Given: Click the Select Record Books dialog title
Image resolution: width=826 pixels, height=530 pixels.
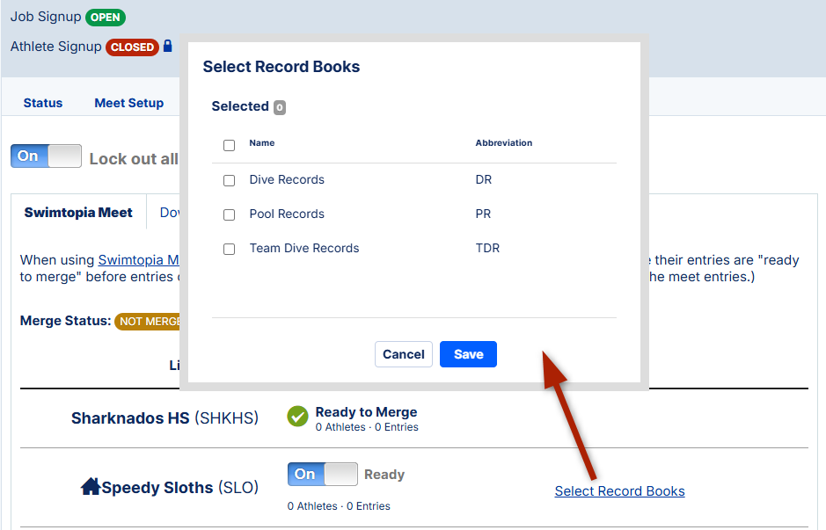Looking at the screenshot, I should [x=281, y=67].
